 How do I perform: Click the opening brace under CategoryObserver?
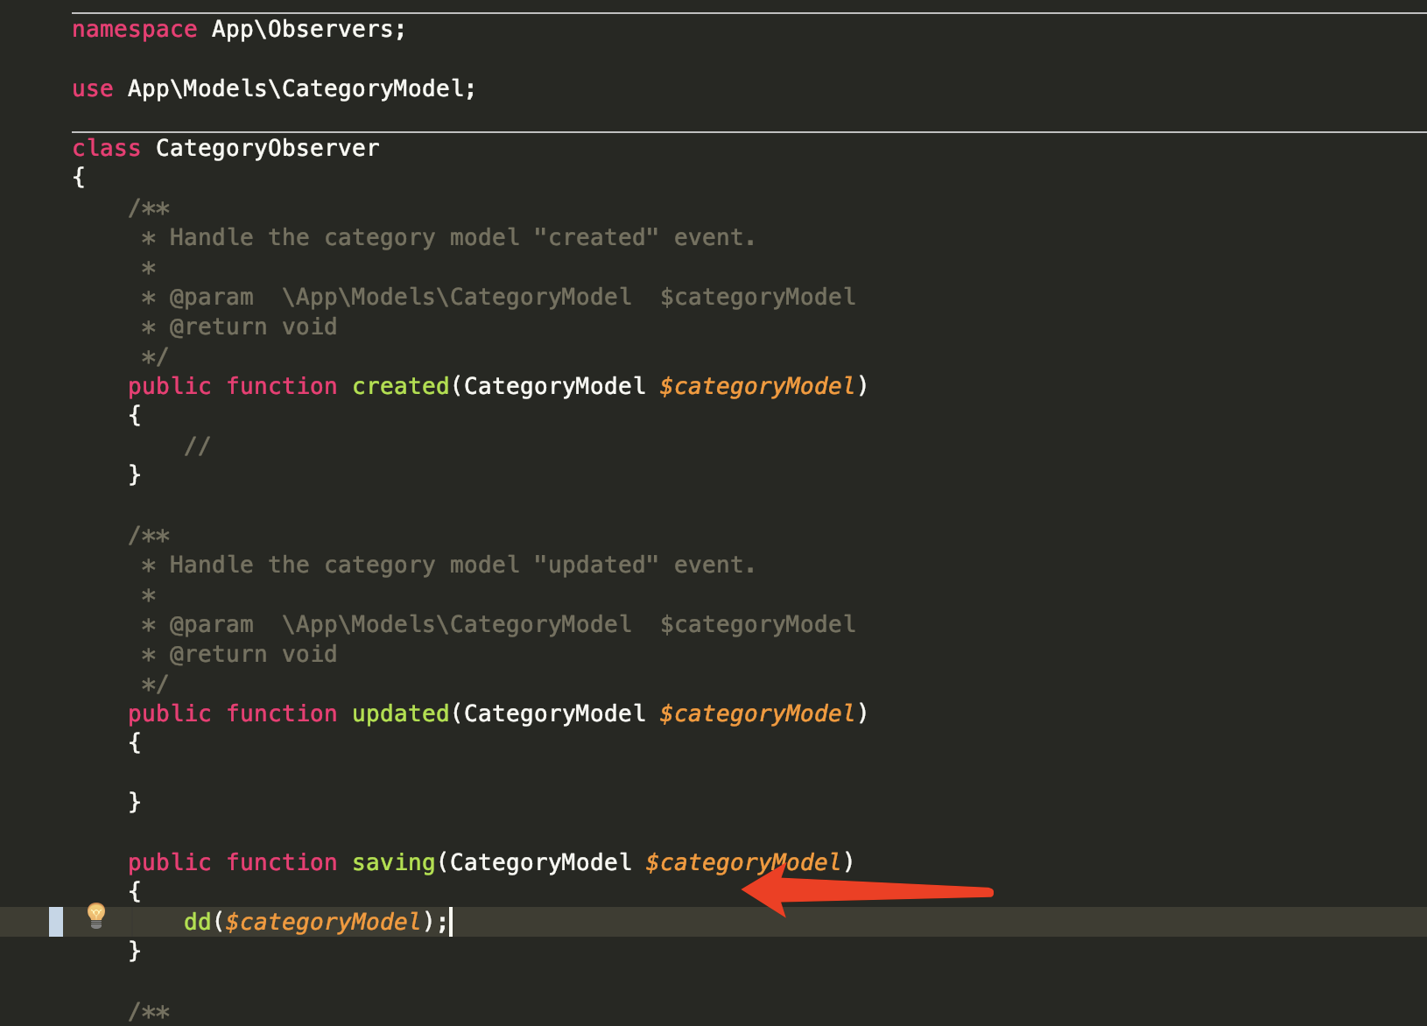[78, 177]
